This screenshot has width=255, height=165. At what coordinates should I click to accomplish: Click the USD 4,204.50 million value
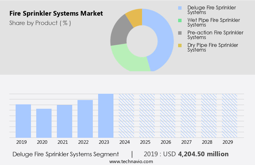pos(203,154)
